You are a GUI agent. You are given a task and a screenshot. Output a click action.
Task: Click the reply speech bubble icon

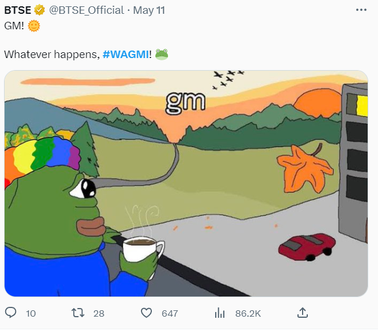[x=10, y=313]
